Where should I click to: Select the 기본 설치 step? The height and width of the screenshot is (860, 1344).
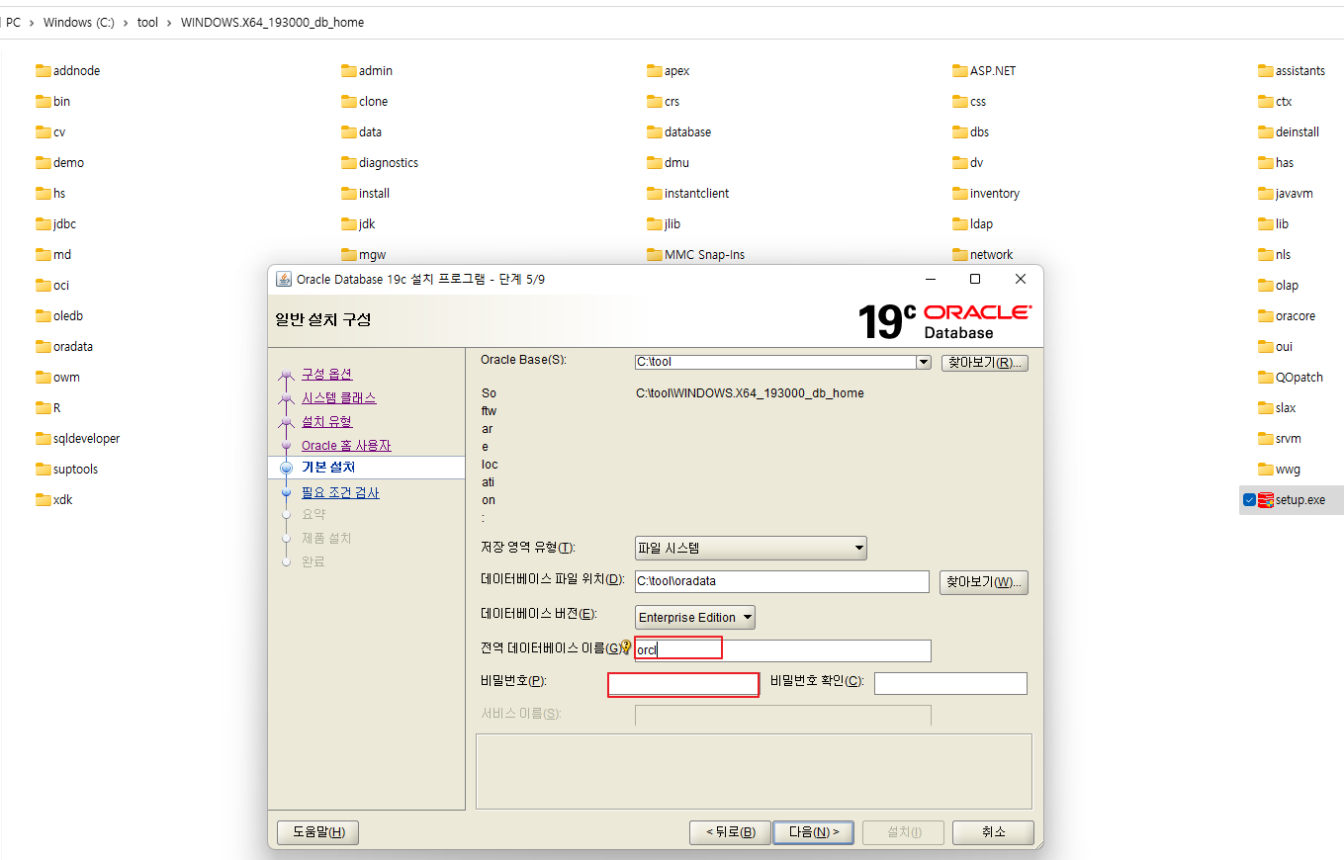click(x=328, y=468)
